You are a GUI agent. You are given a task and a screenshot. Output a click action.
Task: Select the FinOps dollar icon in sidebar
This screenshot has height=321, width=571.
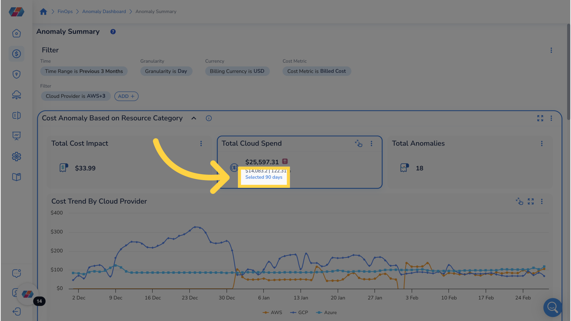pos(16,54)
